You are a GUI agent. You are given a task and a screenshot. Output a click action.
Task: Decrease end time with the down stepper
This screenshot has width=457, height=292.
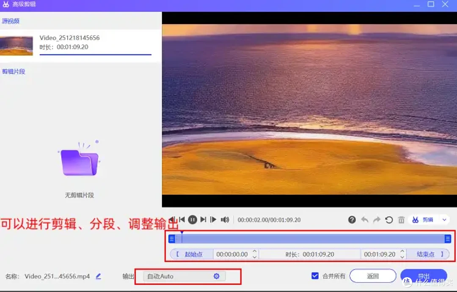[x=402, y=257]
